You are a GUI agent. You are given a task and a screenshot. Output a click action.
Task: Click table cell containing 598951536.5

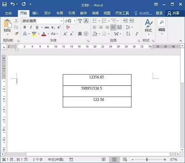point(97,91)
